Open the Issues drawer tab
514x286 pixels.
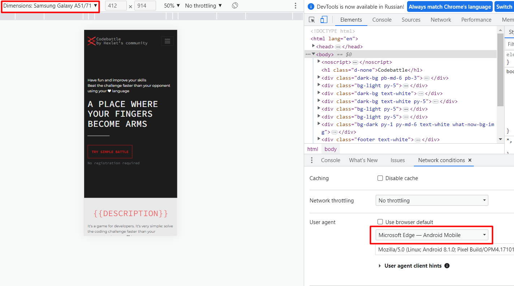click(398, 160)
